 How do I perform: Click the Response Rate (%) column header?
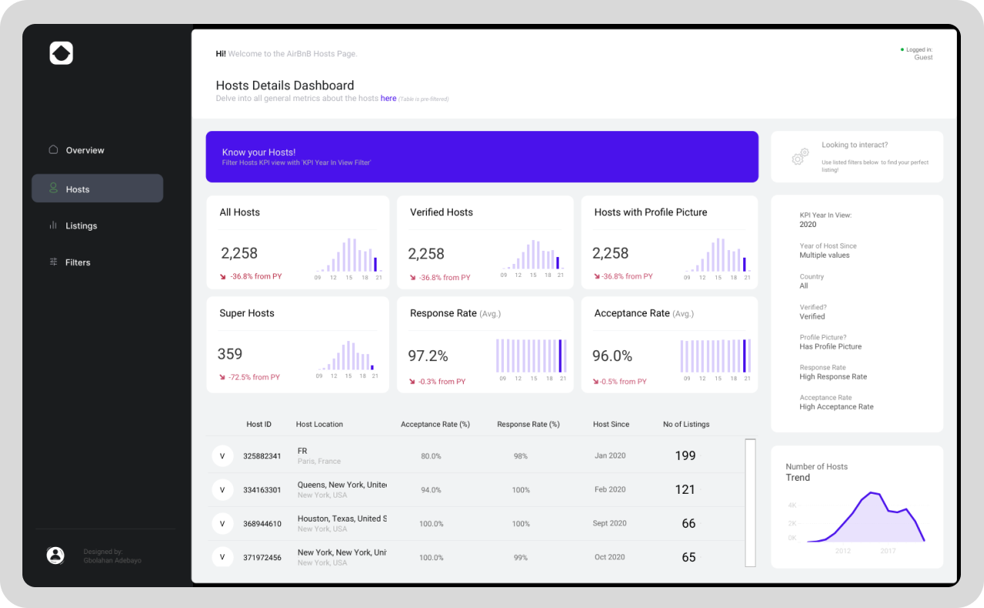coord(528,424)
